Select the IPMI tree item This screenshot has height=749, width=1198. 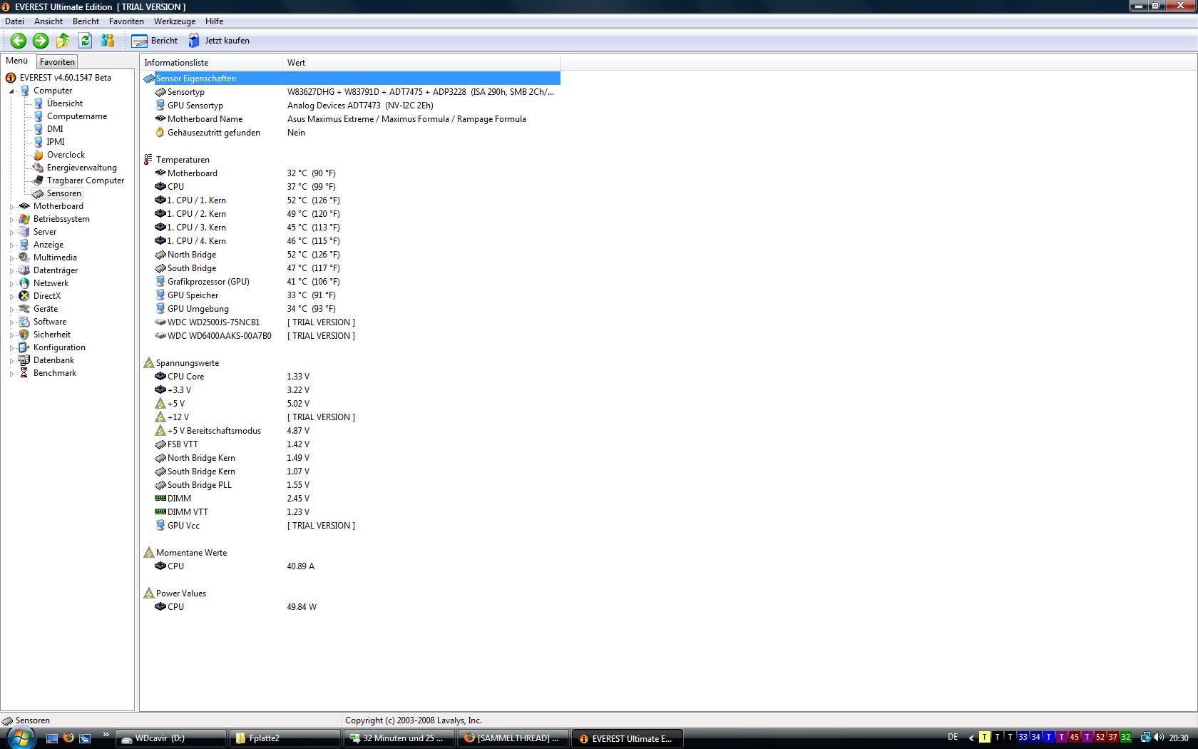tap(56, 142)
